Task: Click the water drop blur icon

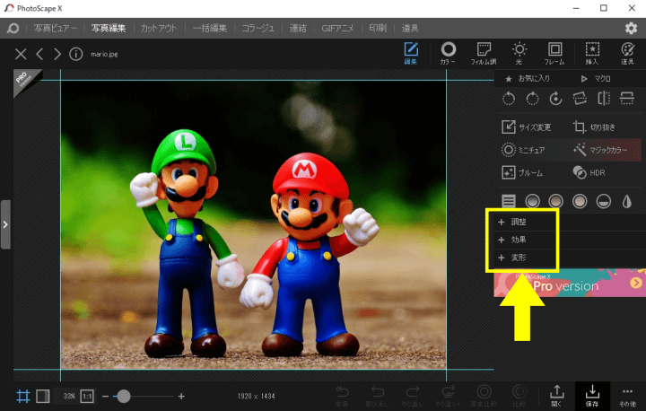Action: click(x=627, y=201)
